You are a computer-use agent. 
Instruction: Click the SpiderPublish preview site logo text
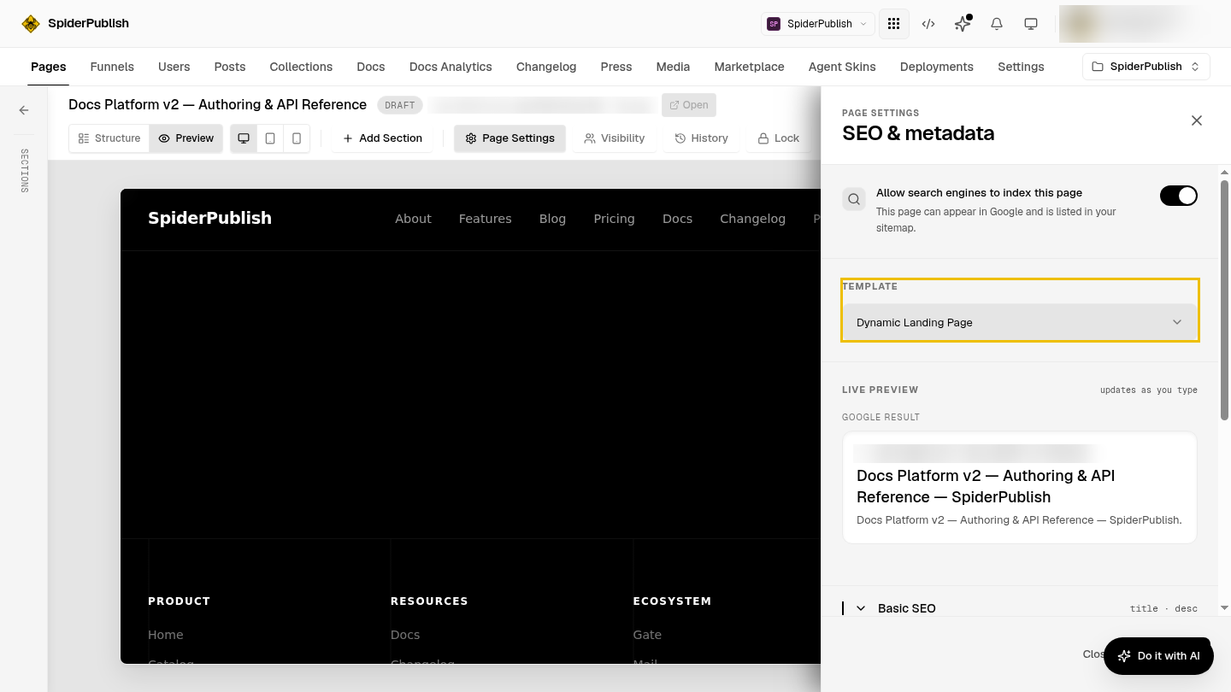209,218
